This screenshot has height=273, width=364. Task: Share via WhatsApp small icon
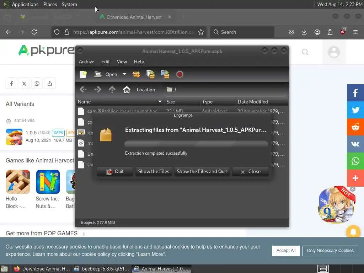point(37,83)
